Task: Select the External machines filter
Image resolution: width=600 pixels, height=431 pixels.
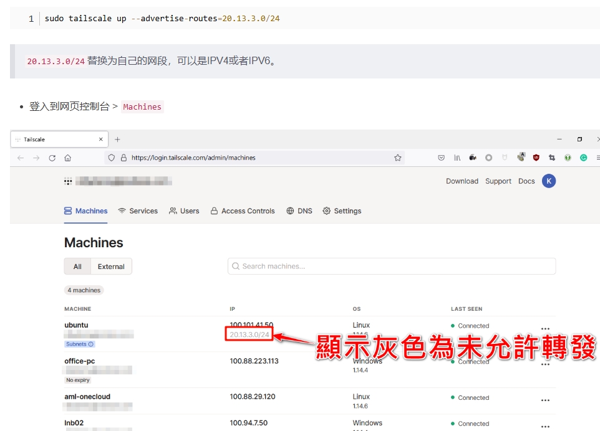Action: (x=111, y=267)
